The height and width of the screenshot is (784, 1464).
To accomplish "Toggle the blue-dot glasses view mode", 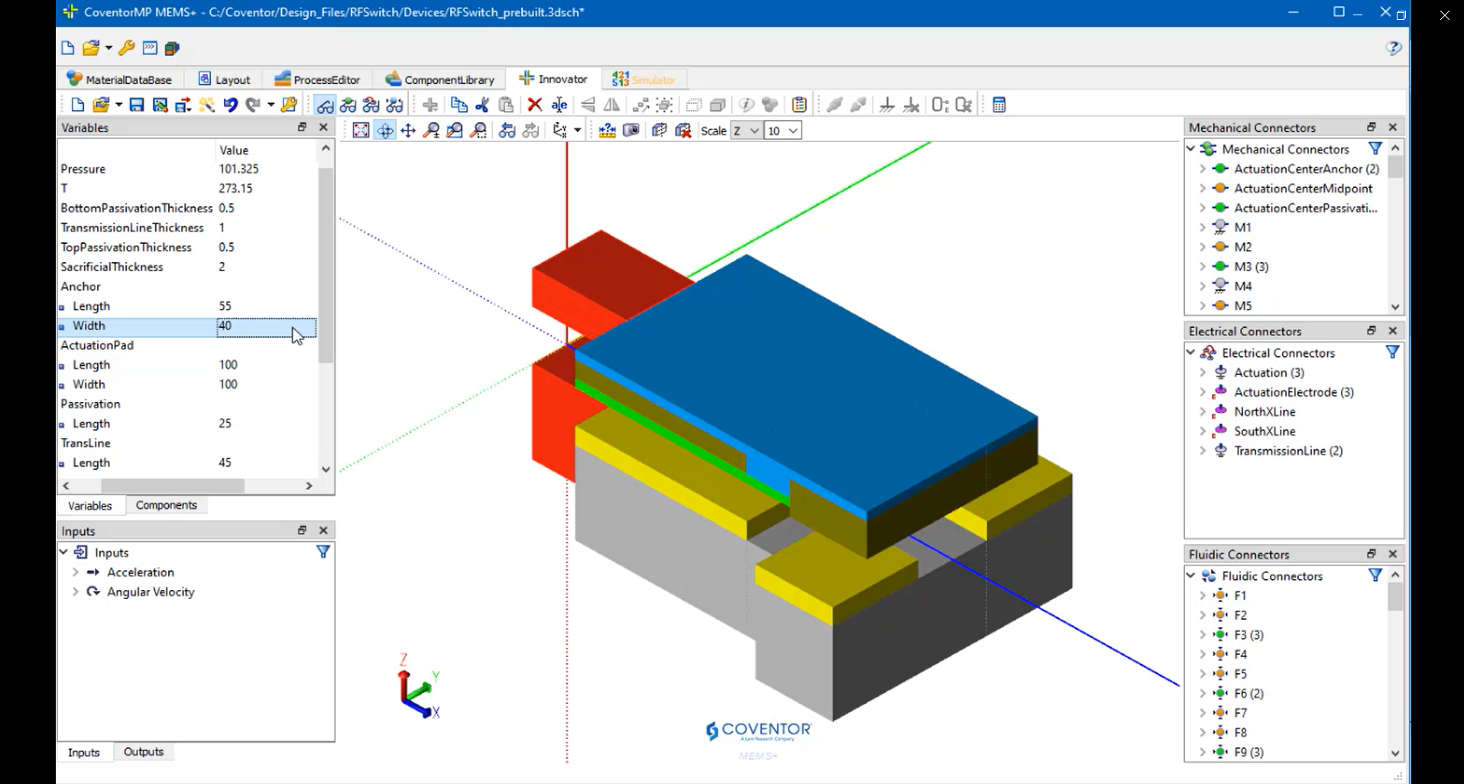I will pos(395,105).
